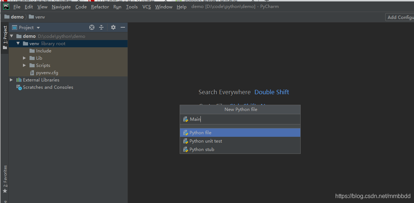Select Scratches and Consoles row

pos(68,87)
